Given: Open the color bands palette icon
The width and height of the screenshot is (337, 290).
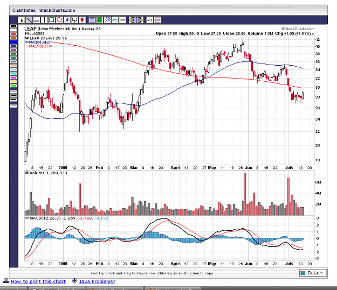Looking at the screenshot, I should 157,20.
